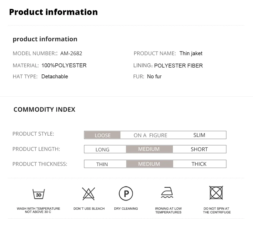This screenshot has width=253, height=226.
Task: Pick THICK in the product thickness bar
Action: click(199, 164)
